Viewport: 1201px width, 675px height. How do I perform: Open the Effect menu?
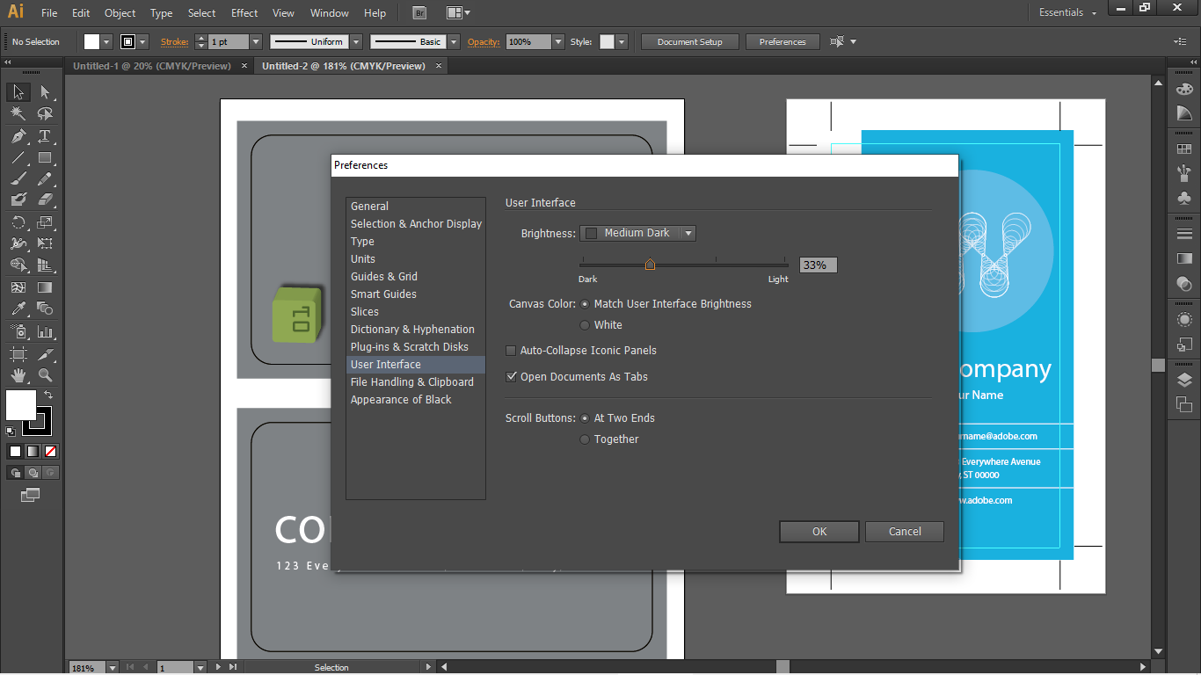[x=244, y=13]
